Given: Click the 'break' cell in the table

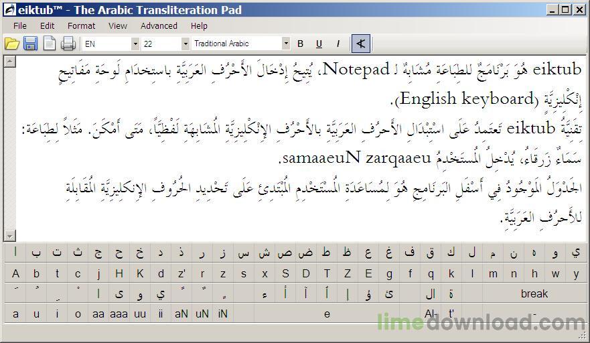Looking at the screenshot, I should click(534, 293).
